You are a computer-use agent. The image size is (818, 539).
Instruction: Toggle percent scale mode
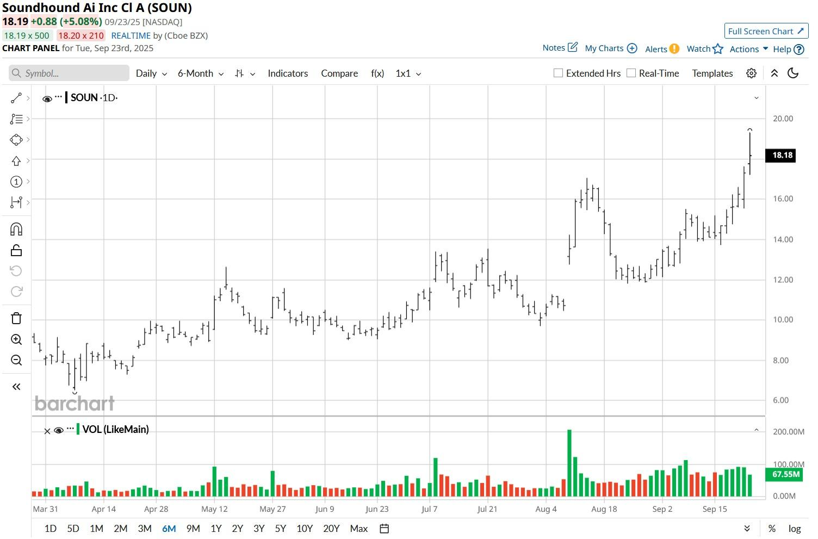[x=772, y=529]
